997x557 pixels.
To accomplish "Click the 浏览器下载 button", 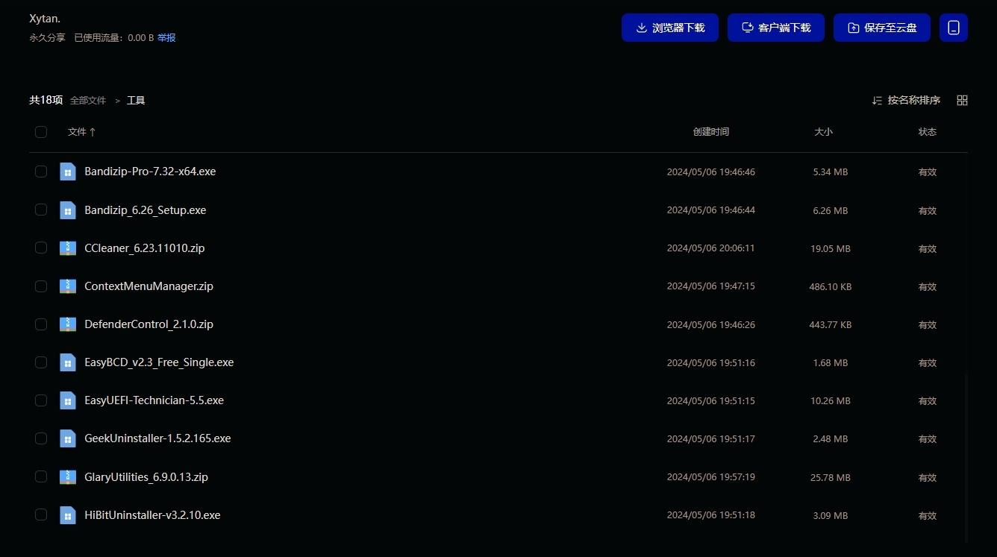I will click(670, 28).
